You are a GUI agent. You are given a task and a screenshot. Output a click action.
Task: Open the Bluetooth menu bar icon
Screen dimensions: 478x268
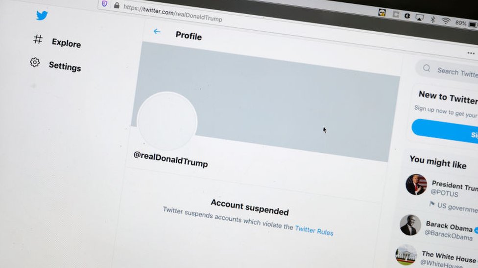432,19
